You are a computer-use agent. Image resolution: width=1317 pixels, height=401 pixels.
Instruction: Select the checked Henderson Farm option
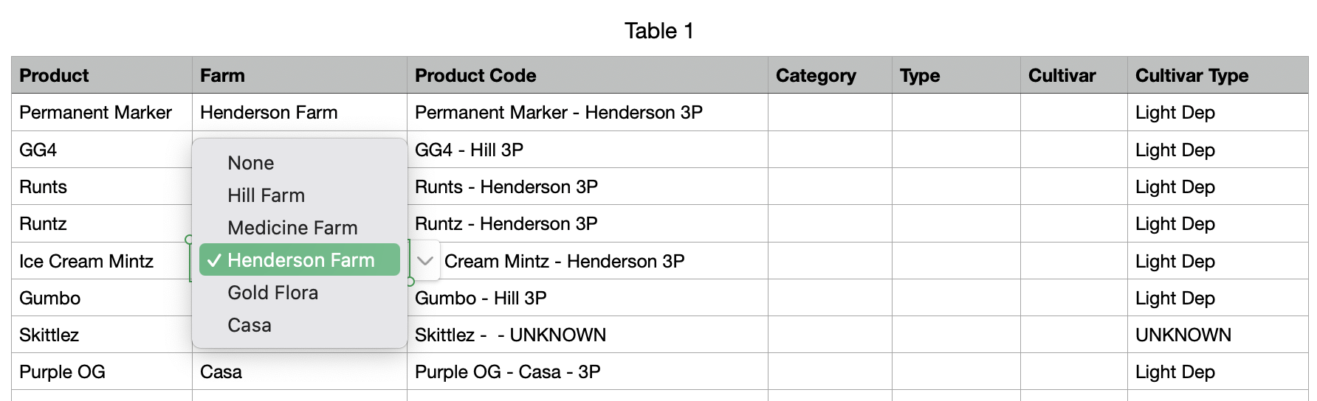coord(300,260)
